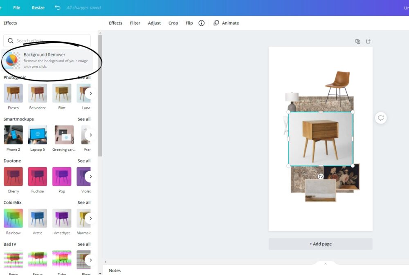The width and height of the screenshot is (409, 275).
Task: See all Duotone effects
Action: coord(84,161)
